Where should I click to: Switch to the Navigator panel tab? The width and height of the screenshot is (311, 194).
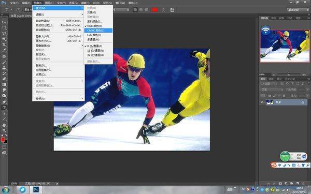(264, 18)
